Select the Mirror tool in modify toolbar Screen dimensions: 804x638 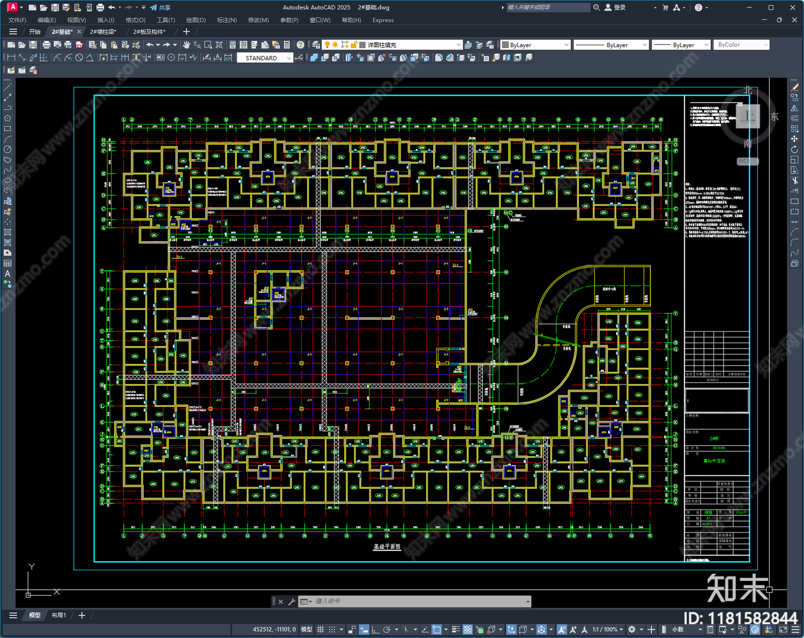tap(794, 108)
